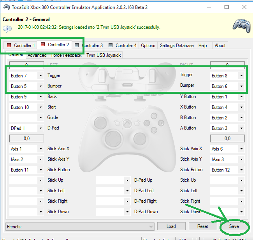Click the D-pad on the controller diagram
The height and width of the screenshot is (240, 253).
coord(113,138)
